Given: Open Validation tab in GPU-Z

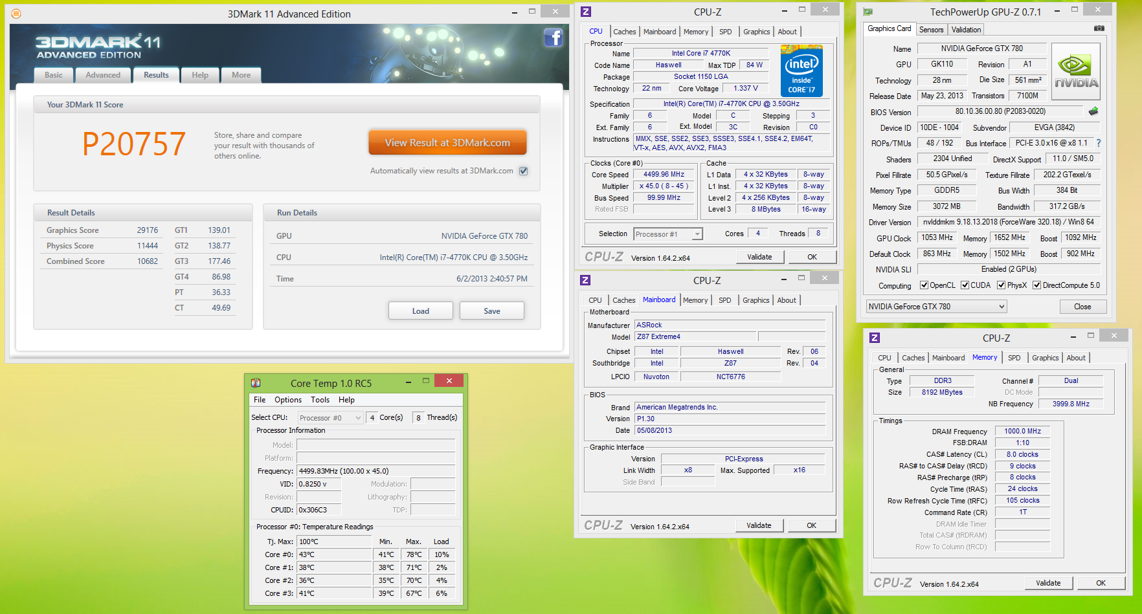Looking at the screenshot, I should [x=966, y=30].
